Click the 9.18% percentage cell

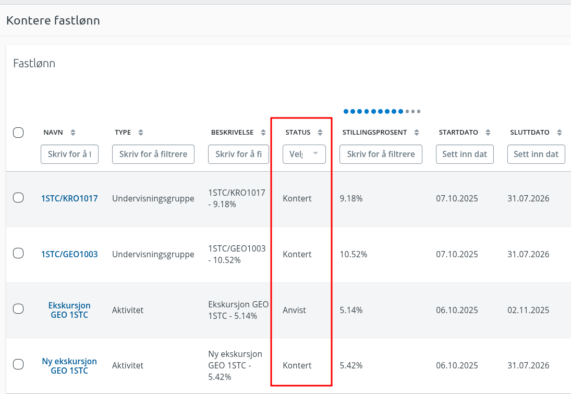(351, 199)
